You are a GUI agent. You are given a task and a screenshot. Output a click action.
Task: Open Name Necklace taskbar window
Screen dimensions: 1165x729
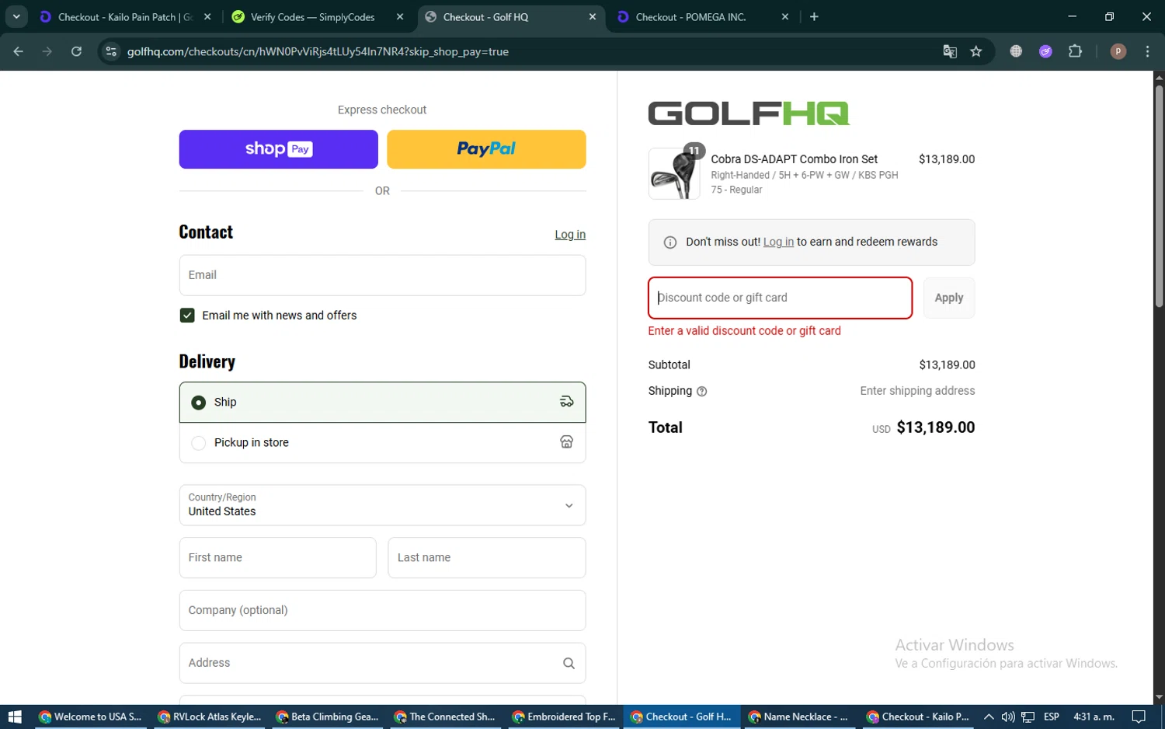point(800,717)
